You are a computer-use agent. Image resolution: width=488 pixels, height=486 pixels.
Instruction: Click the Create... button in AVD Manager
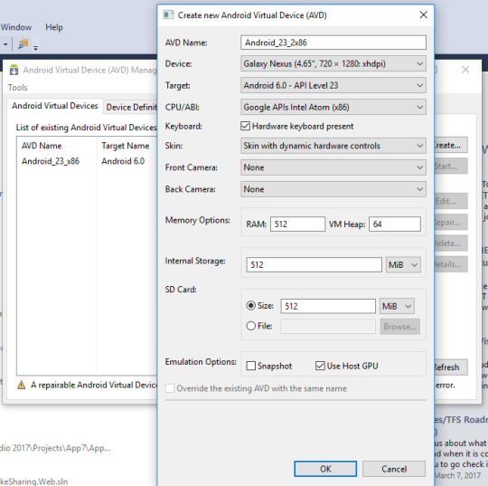point(451,145)
